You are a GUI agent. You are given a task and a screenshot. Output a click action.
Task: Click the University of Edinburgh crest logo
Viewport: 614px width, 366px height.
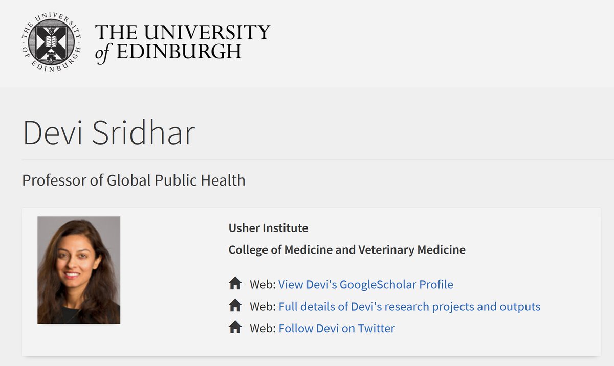click(51, 44)
